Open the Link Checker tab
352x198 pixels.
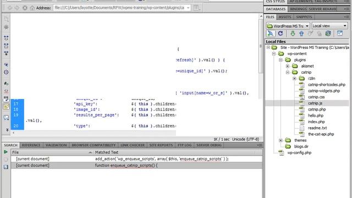pos(133,145)
